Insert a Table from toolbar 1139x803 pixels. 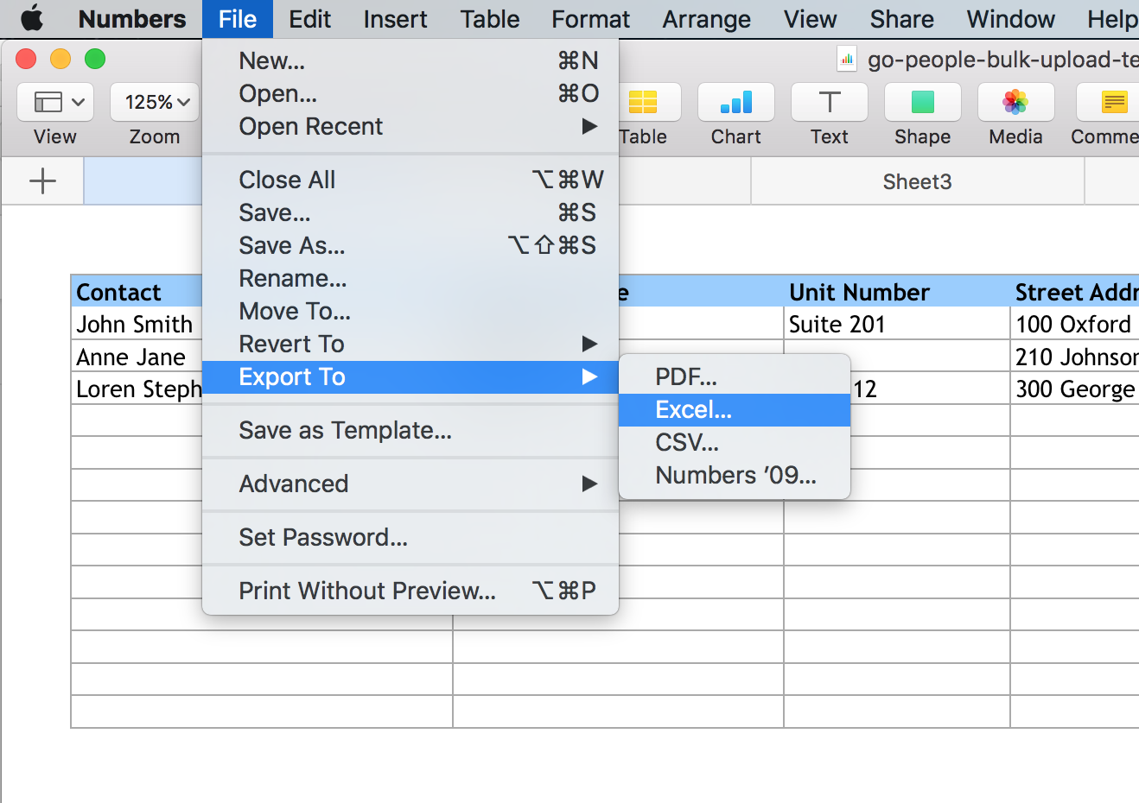click(x=643, y=103)
